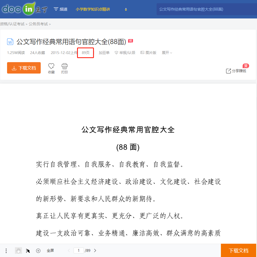The height and width of the screenshot is (257, 257).
Task: Click the 小学数学知识点精讲 link
Action: [x=93, y=9]
